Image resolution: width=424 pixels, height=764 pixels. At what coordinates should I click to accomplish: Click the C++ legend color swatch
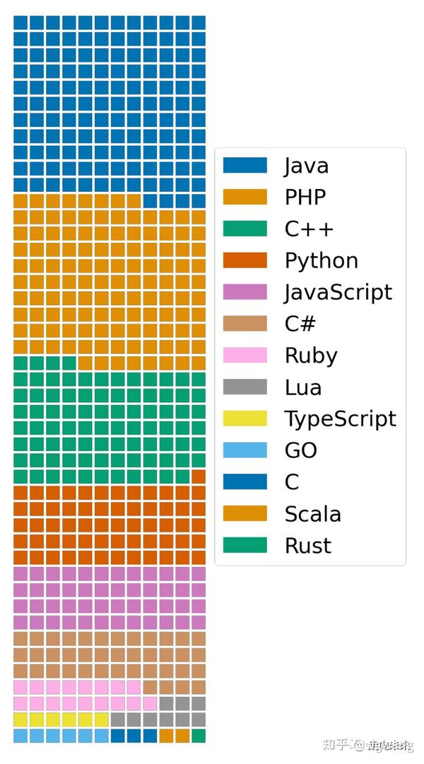245,229
